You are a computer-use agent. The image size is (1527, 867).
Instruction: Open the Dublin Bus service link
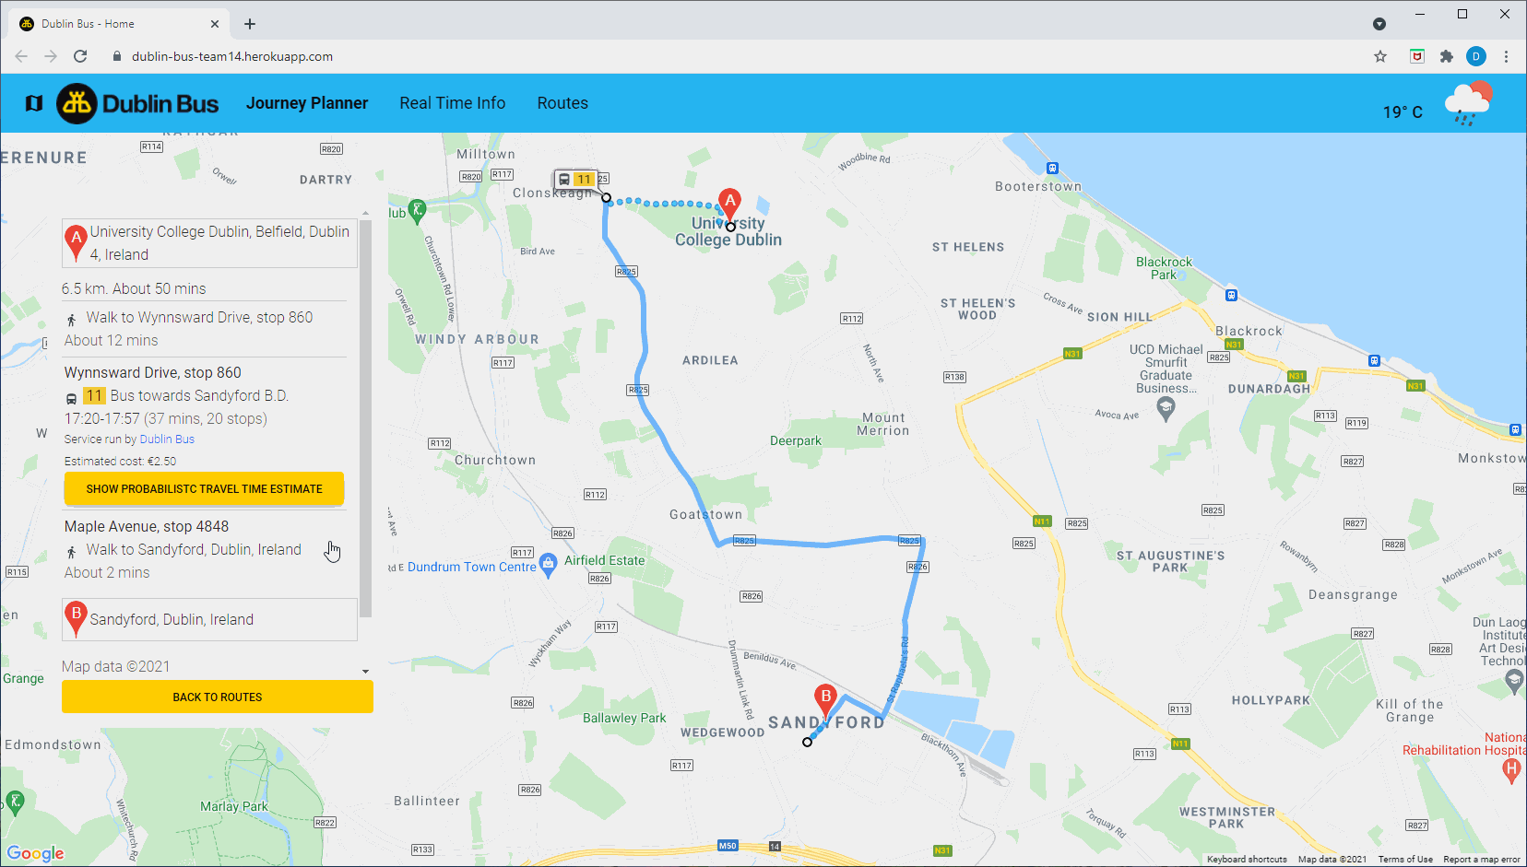pos(167,439)
